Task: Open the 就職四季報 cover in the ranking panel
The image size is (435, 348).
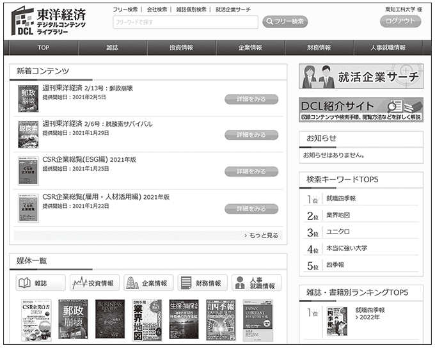Action: (x=336, y=321)
